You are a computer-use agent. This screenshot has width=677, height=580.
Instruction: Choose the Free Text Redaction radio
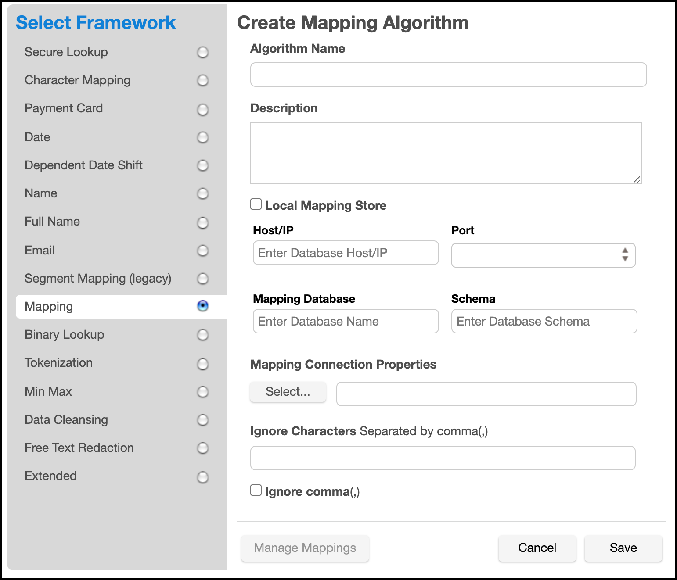point(202,448)
